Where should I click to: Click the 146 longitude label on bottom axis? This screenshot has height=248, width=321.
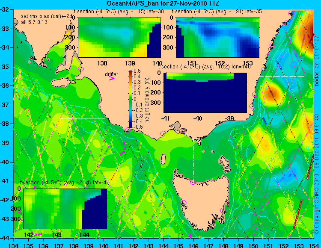tap(193, 245)
